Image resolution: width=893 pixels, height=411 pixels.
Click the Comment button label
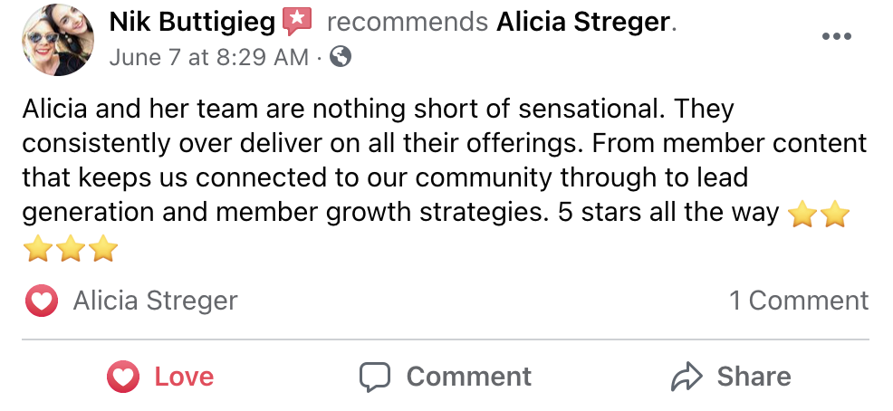tap(468, 377)
